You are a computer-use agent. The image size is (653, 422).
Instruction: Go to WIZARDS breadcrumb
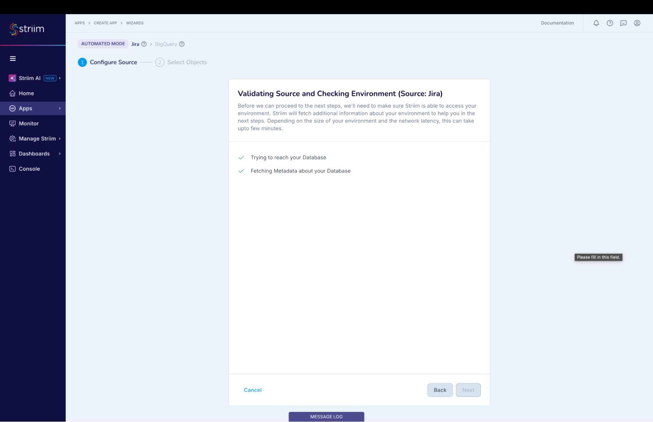point(135,23)
